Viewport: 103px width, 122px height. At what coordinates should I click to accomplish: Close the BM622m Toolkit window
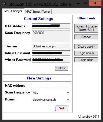(95, 3)
